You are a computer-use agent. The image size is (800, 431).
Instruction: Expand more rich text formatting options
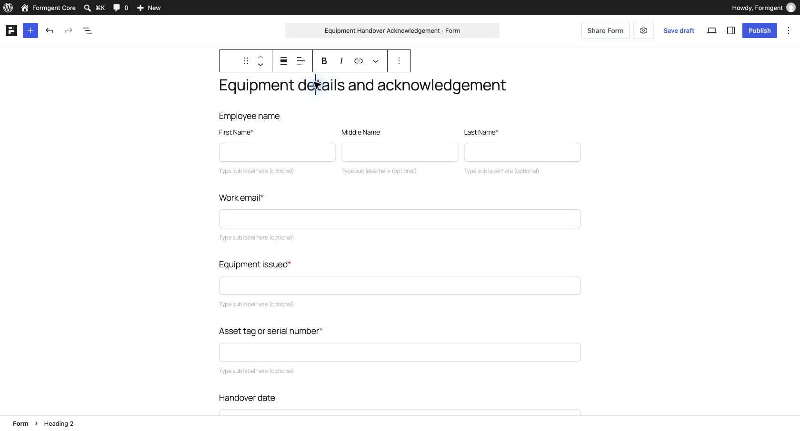[376, 61]
